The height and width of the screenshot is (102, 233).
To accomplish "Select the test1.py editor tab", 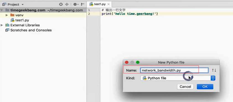I will 100,4.
